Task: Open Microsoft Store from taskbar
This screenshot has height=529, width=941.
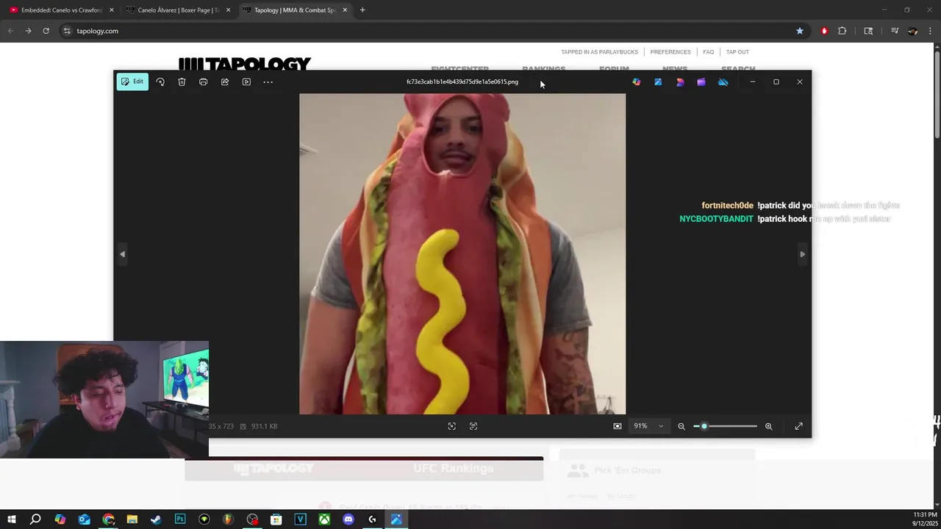Action: [x=276, y=519]
